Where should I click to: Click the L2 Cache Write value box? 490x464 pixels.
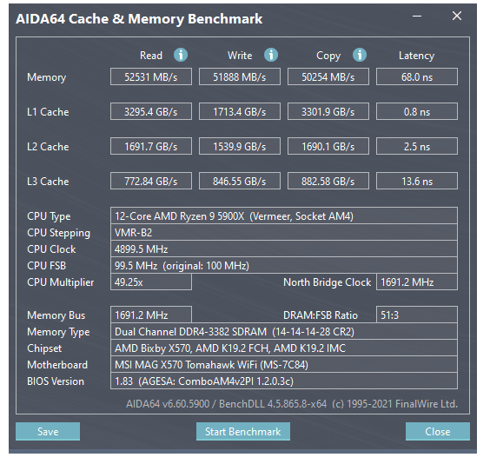click(240, 146)
